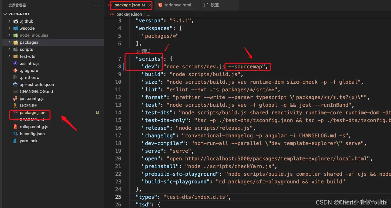Click the "types" key on line 25
391x208 pixels.
pos(147,197)
